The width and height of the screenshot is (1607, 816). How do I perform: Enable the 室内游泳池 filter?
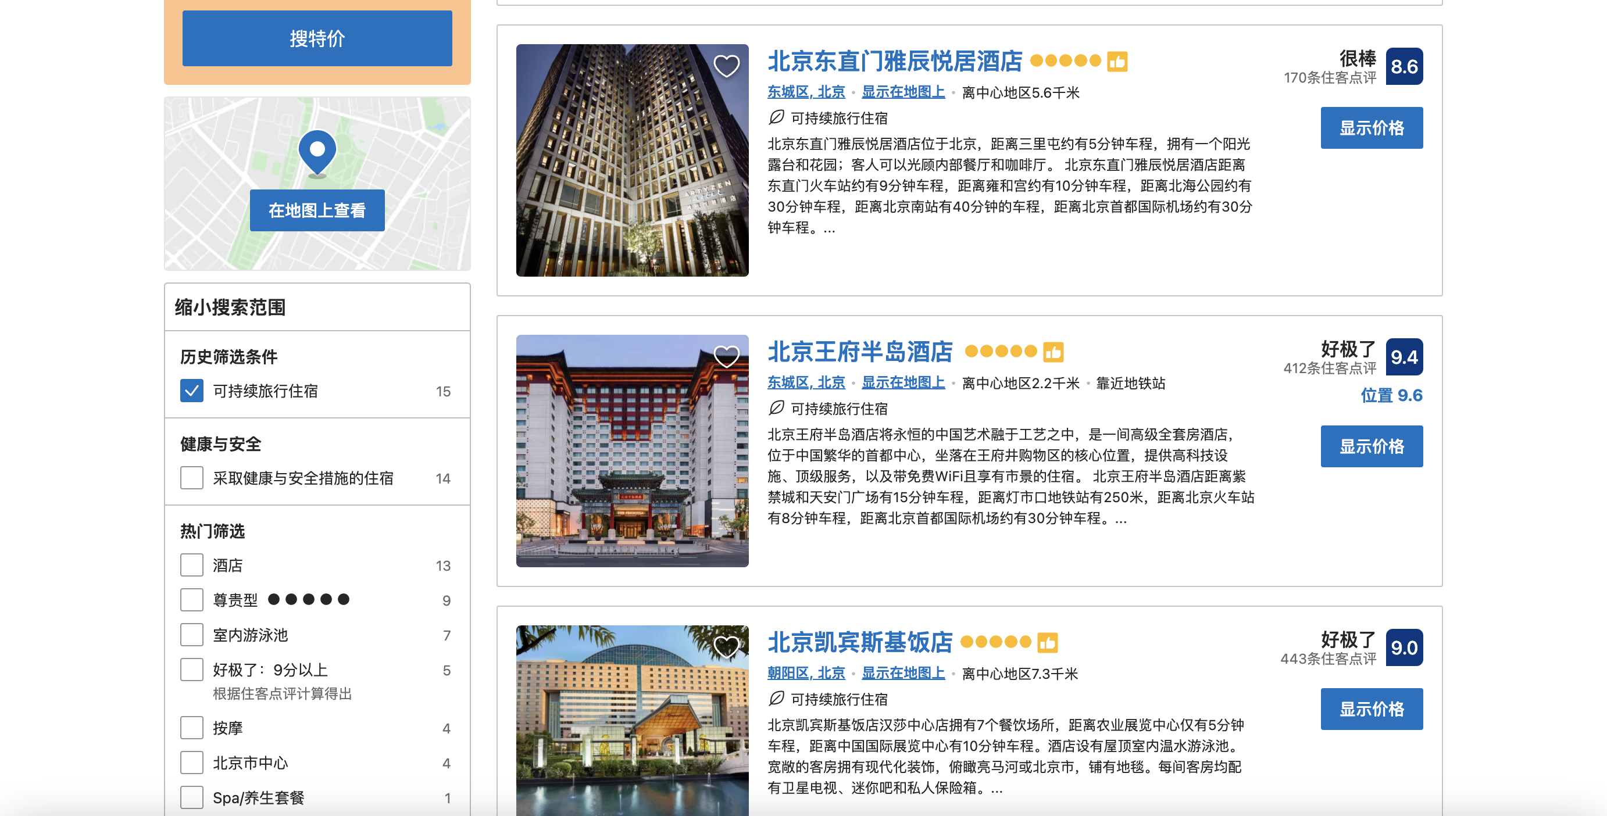(191, 635)
